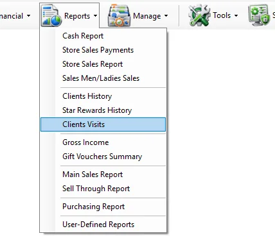
Task: Choose Sell Through Report
Action: click(103, 189)
